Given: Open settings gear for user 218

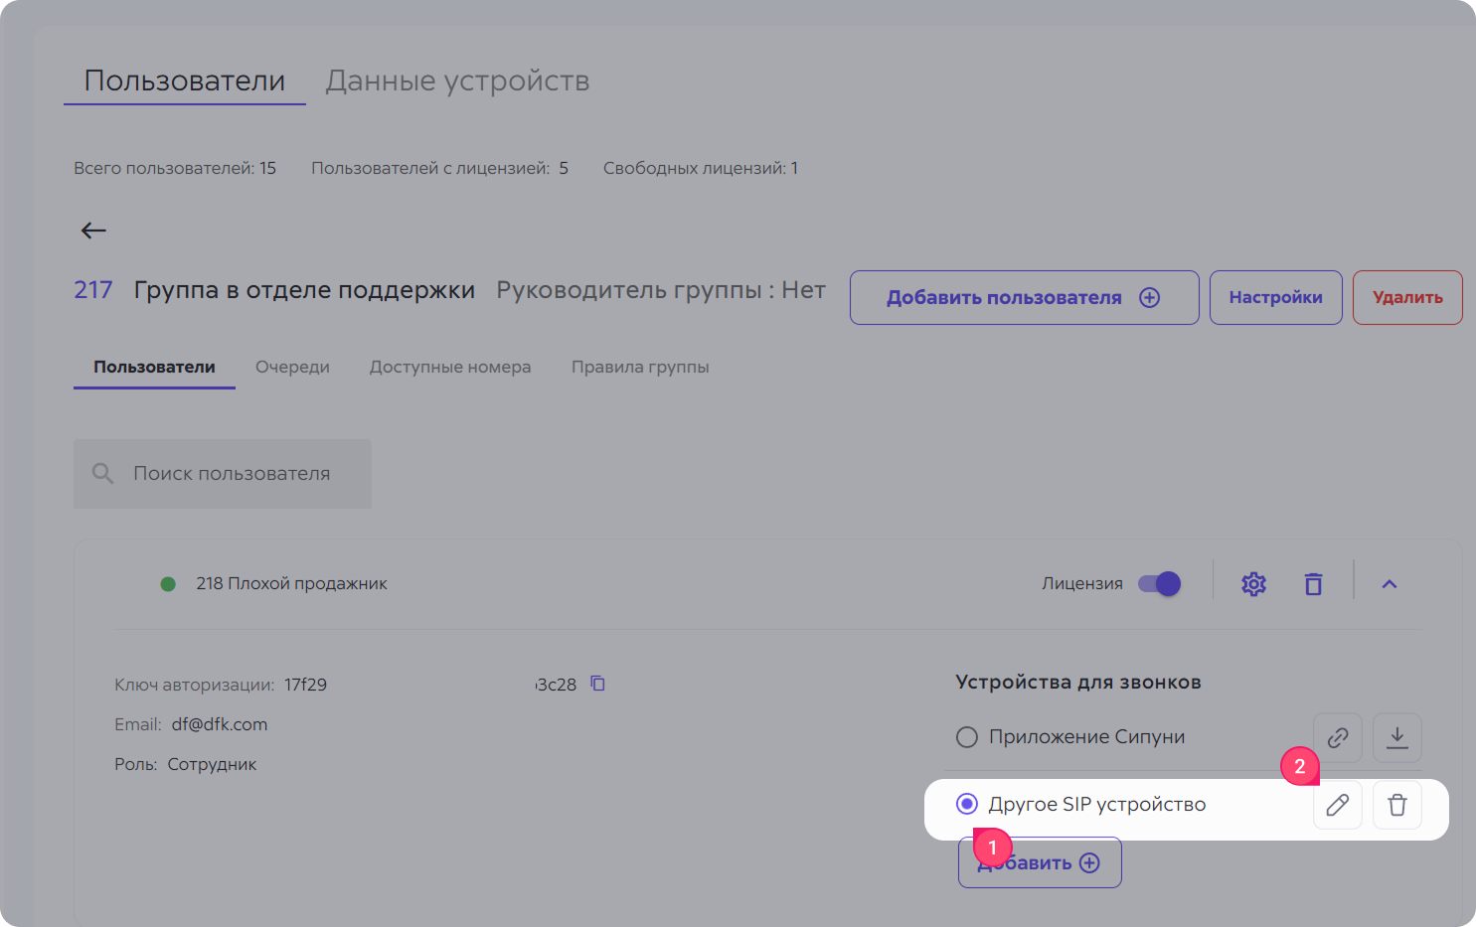Looking at the screenshot, I should (1253, 584).
